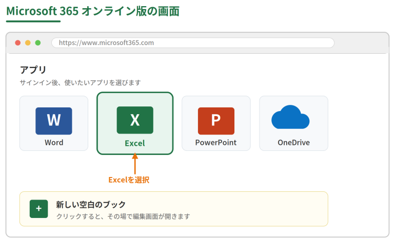Click the Word app label

point(54,143)
